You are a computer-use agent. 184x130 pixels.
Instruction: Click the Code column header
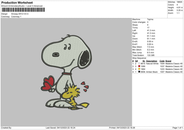pyautogui.click(x=162, y=61)
